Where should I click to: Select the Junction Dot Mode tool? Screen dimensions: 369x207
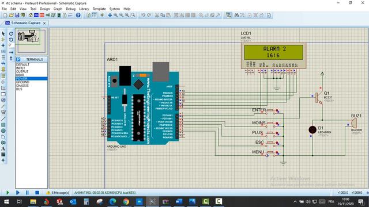(x=3, y=45)
